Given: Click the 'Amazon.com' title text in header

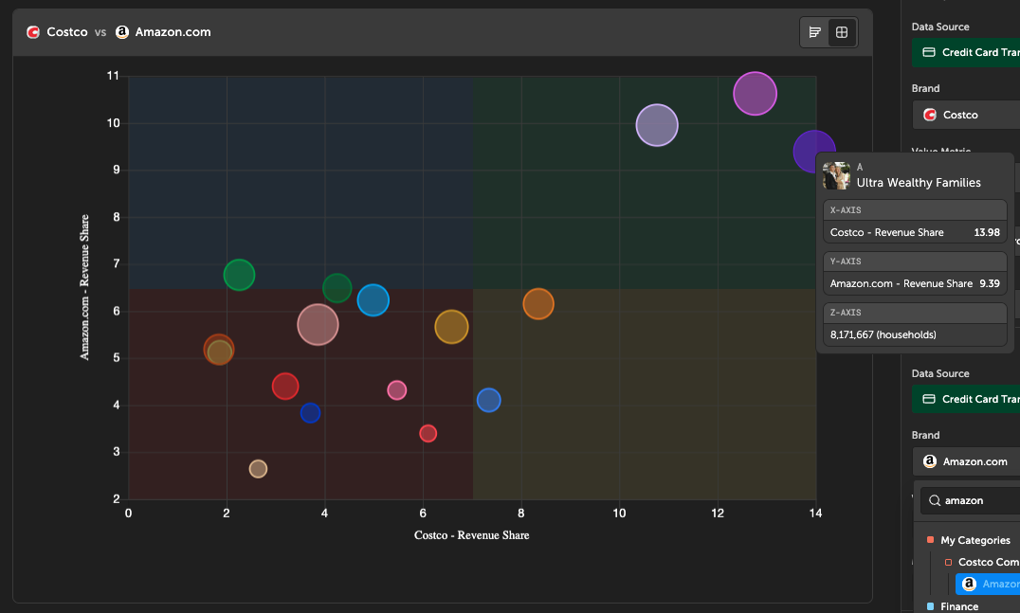Looking at the screenshot, I should 173,32.
